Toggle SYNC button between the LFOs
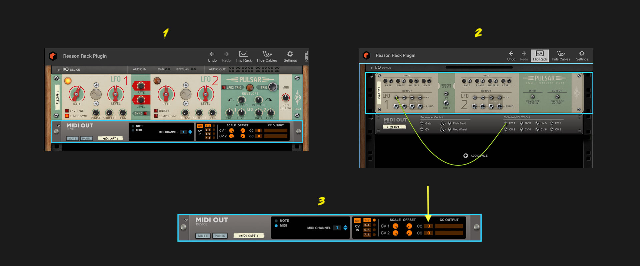Viewport: 640px width, 266px height. (x=145, y=113)
